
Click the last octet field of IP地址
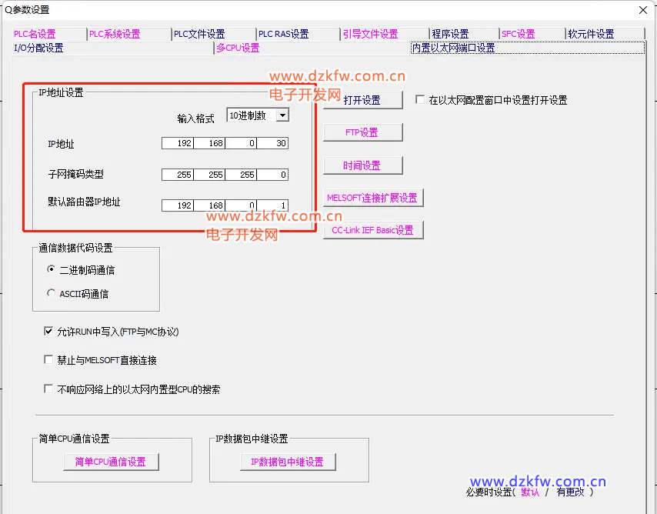pos(272,143)
